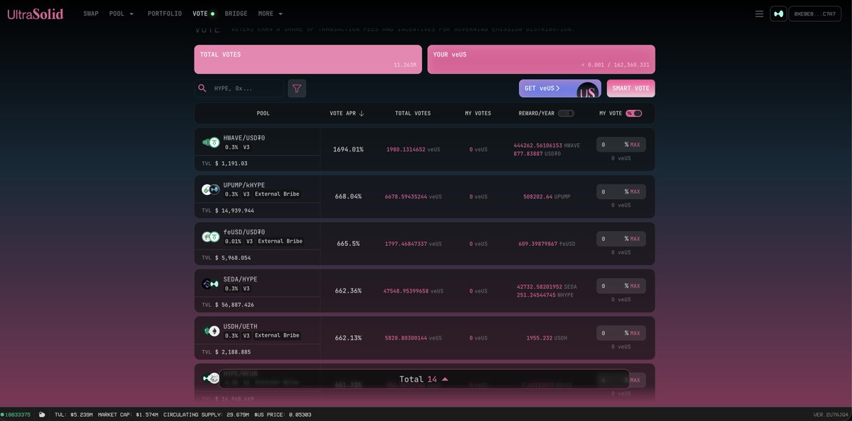The height and width of the screenshot is (421, 852).
Task: Click the Total Votes 11.263M card
Action: (x=308, y=60)
